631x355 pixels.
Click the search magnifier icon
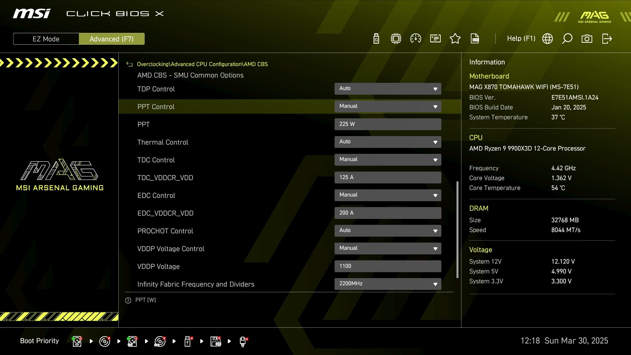567,39
